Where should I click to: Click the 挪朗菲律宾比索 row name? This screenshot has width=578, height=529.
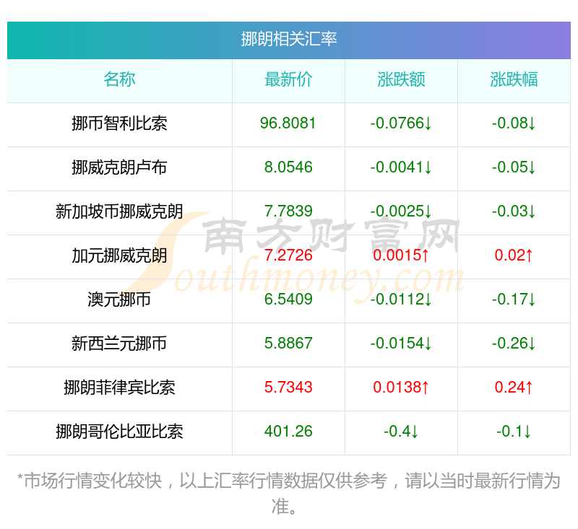click(119, 388)
